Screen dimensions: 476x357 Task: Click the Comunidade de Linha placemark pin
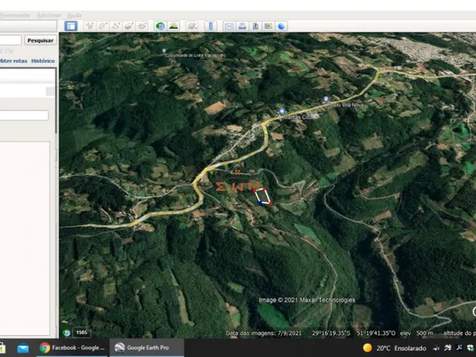tap(164, 51)
